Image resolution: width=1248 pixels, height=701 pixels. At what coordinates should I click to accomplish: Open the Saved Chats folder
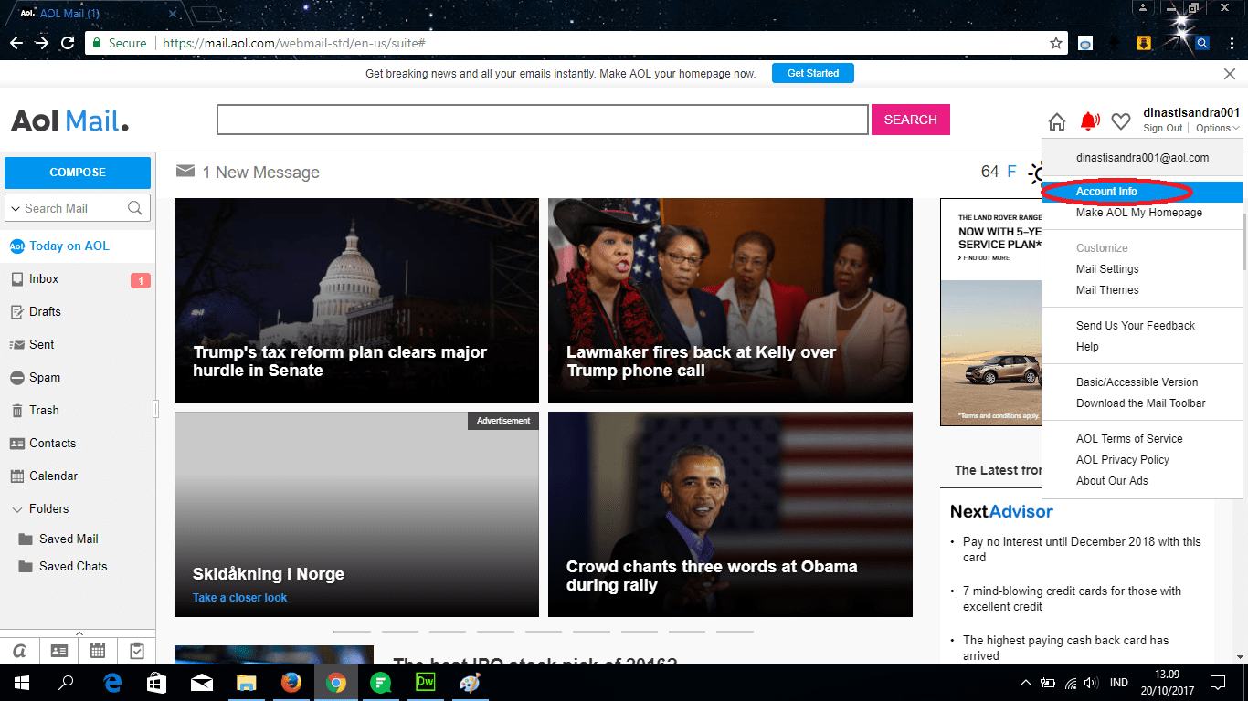coord(73,567)
